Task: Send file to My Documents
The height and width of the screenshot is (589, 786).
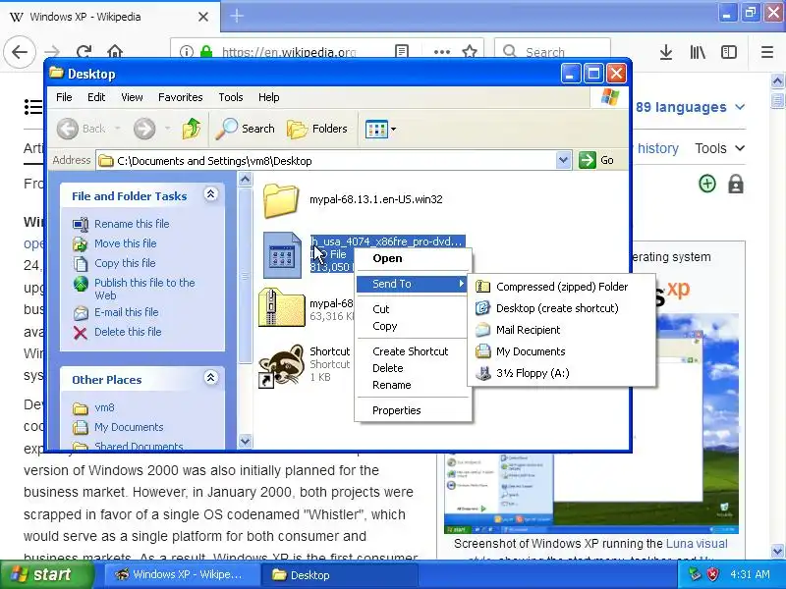Action: (561, 351)
